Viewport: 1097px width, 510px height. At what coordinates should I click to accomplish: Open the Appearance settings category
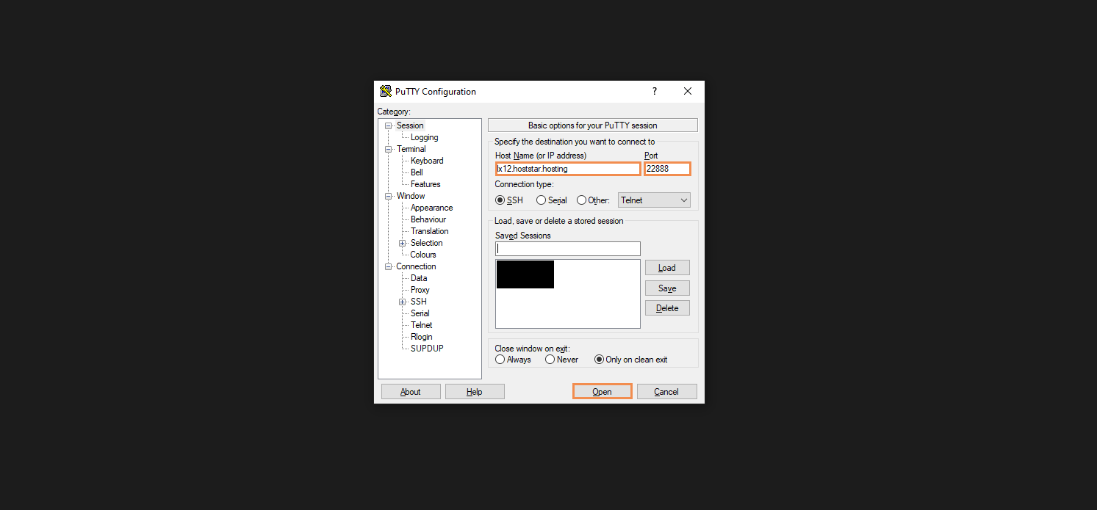tap(432, 208)
